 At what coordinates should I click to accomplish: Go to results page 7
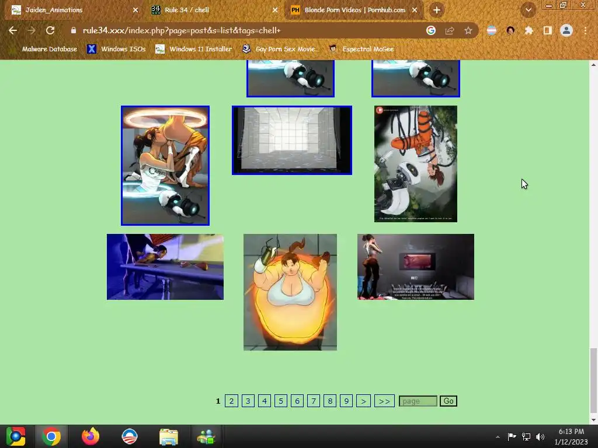tap(314, 401)
